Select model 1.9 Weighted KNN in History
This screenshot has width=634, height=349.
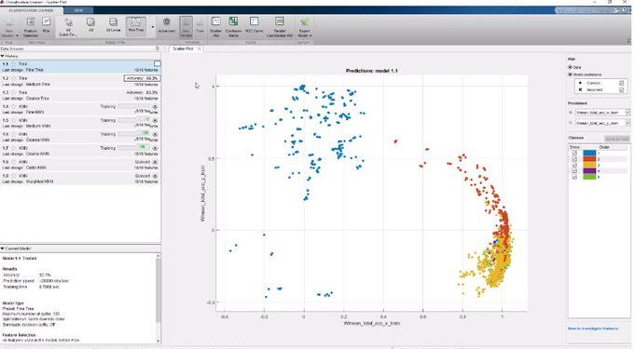tap(80, 179)
